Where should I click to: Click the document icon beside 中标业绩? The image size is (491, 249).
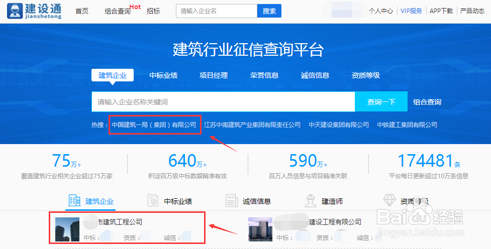point(153,200)
